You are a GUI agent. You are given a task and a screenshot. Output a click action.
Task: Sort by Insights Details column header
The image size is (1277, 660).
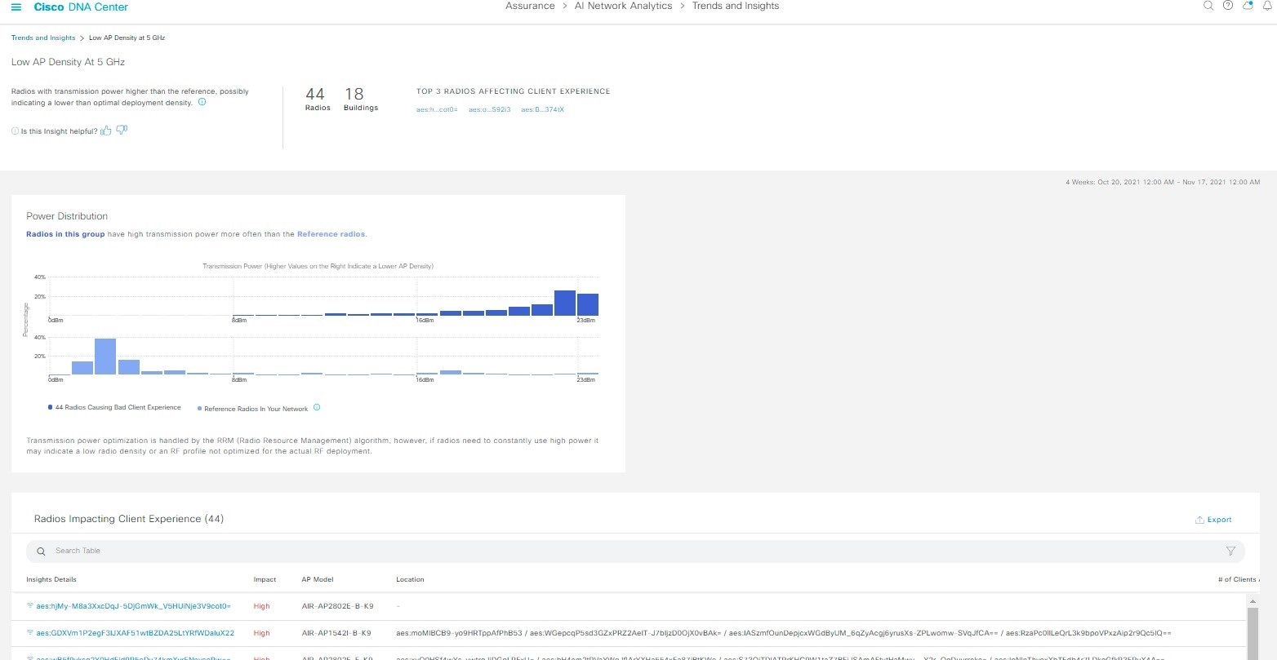[x=51, y=579]
